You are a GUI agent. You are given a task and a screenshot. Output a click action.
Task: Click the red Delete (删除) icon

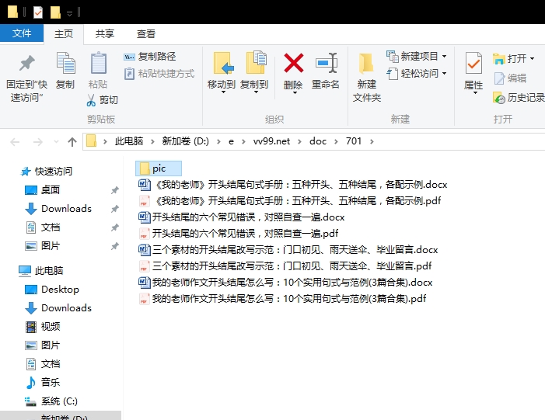pos(294,63)
